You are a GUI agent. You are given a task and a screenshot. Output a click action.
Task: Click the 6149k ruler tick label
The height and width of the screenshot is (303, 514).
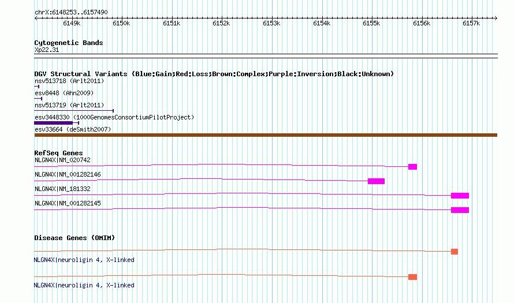(72, 23)
